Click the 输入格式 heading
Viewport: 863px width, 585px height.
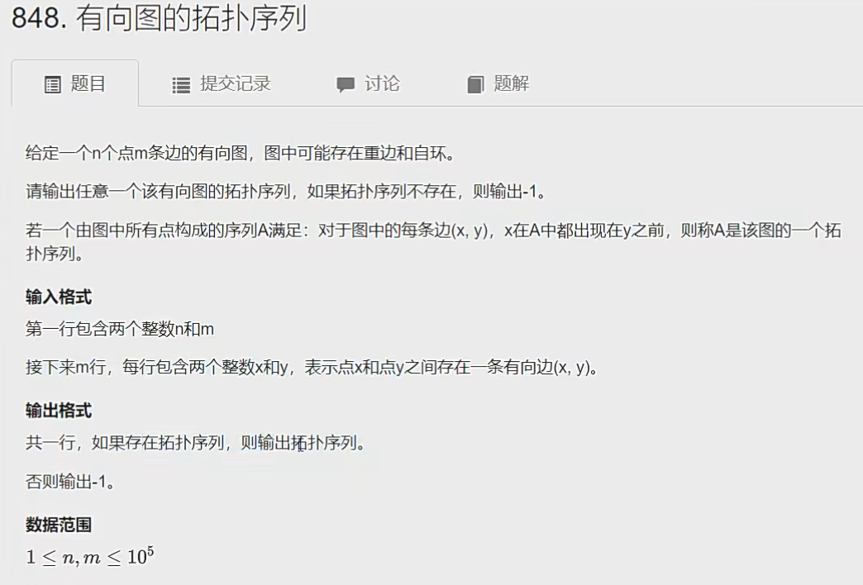tap(59, 297)
